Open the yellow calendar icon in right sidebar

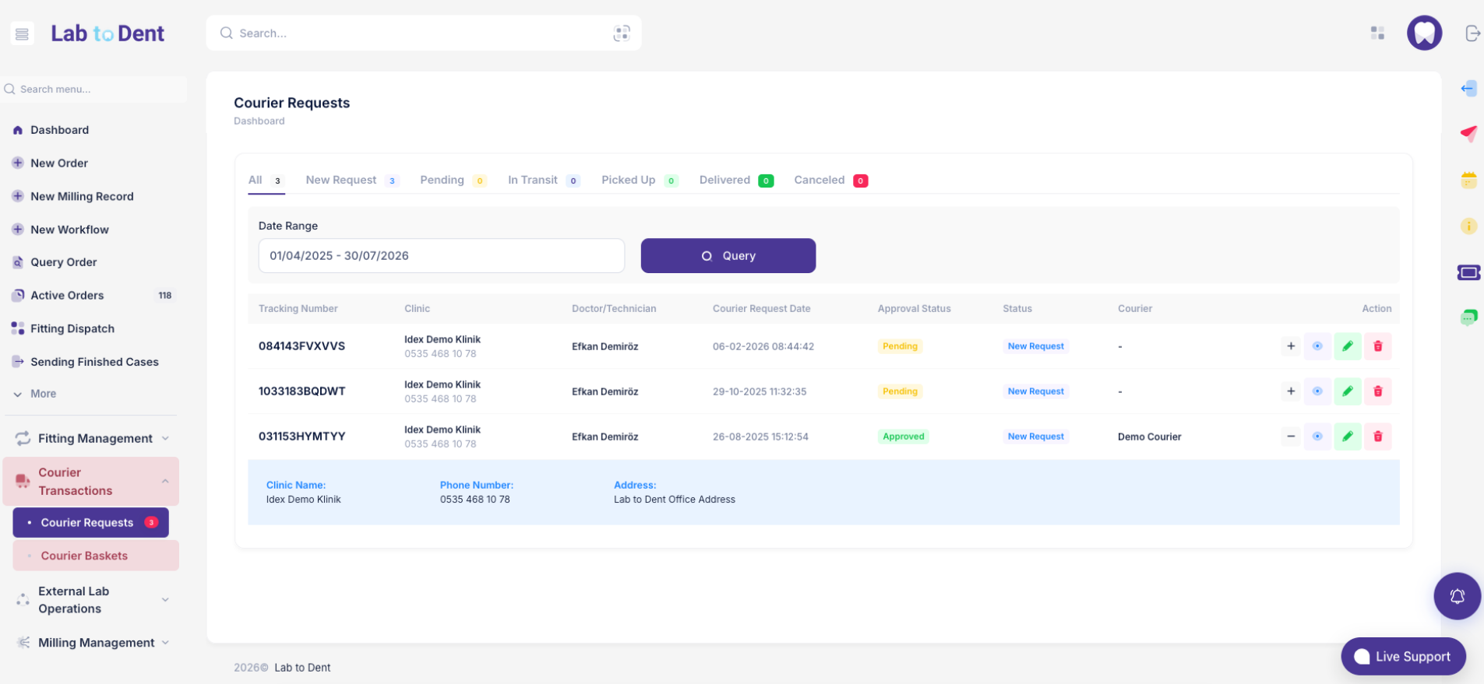(x=1468, y=181)
